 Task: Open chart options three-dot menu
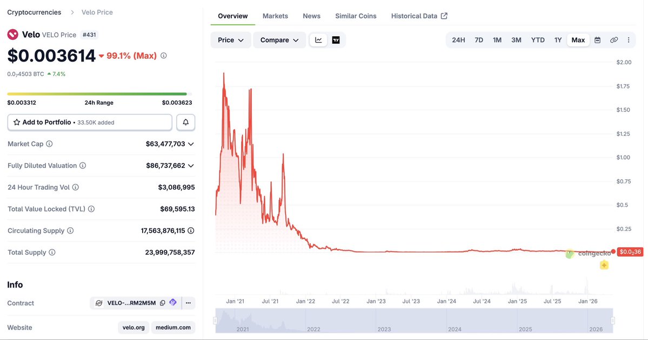pyautogui.click(x=629, y=40)
